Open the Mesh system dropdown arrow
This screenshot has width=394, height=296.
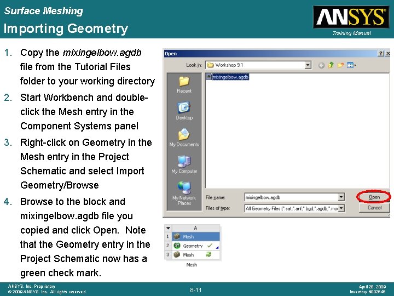tap(168, 228)
